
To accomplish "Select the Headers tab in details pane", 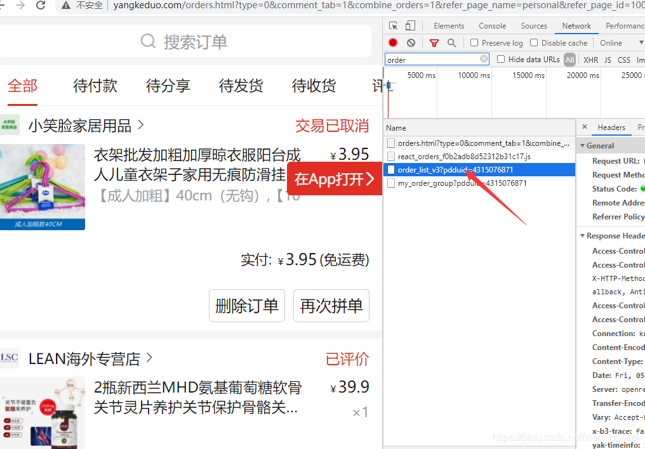I will pyautogui.click(x=611, y=127).
